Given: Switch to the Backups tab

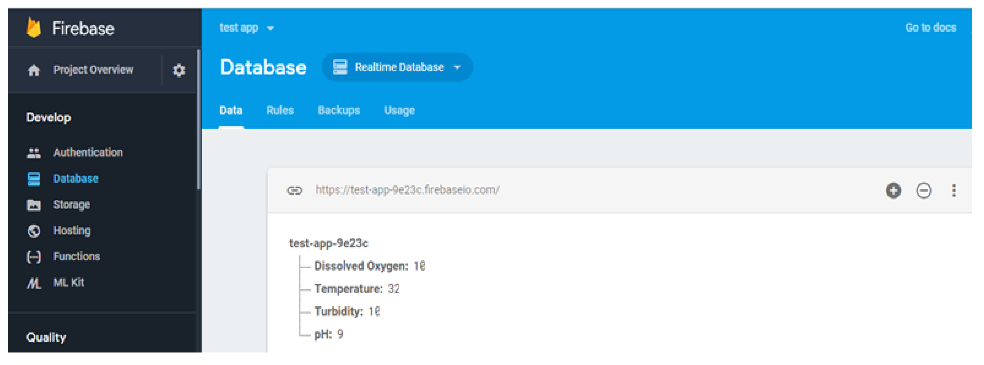Looking at the screenshot, I should pos(339,110).
